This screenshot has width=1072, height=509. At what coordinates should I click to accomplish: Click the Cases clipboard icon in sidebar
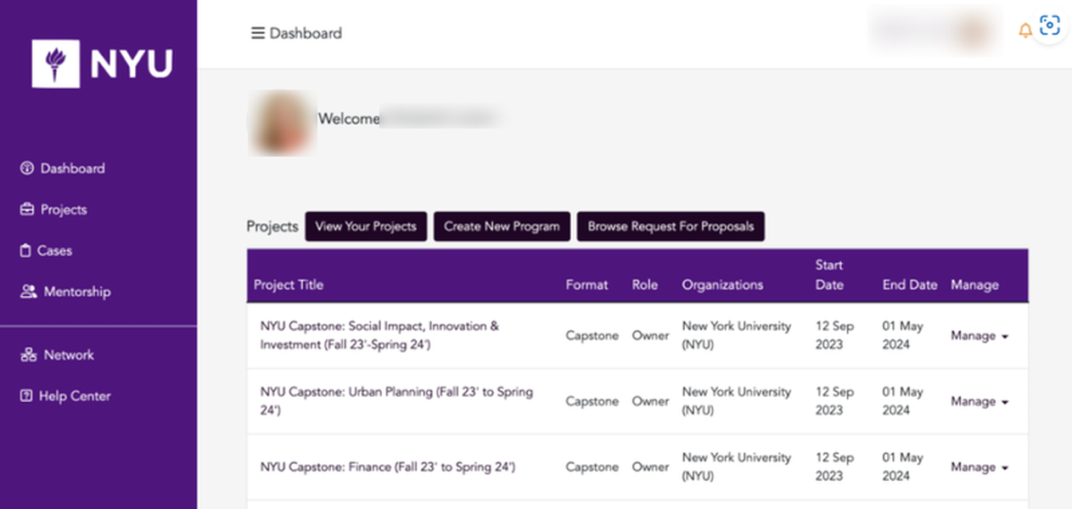pos(25,251)
